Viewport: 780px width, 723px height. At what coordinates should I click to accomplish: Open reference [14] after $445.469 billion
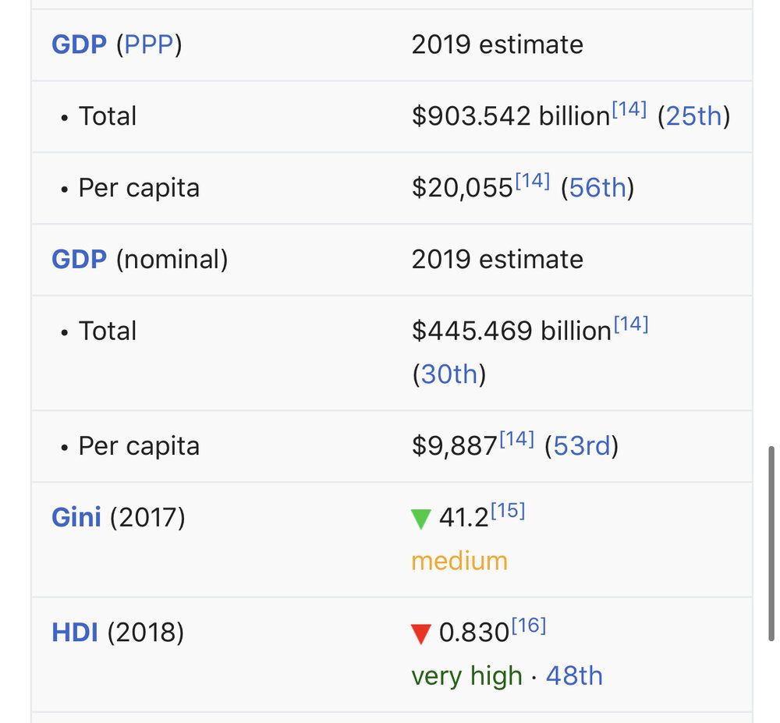[631, 324]
